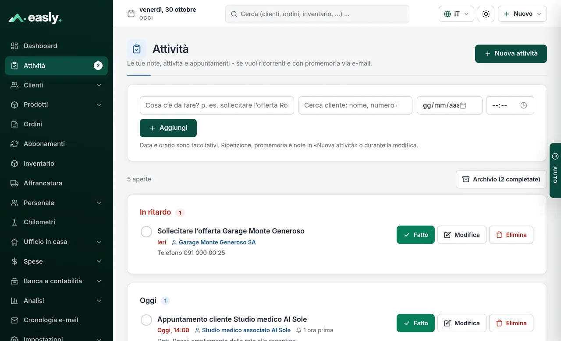Open the Nuovo dropdown menu

click(x=522, y=14)
